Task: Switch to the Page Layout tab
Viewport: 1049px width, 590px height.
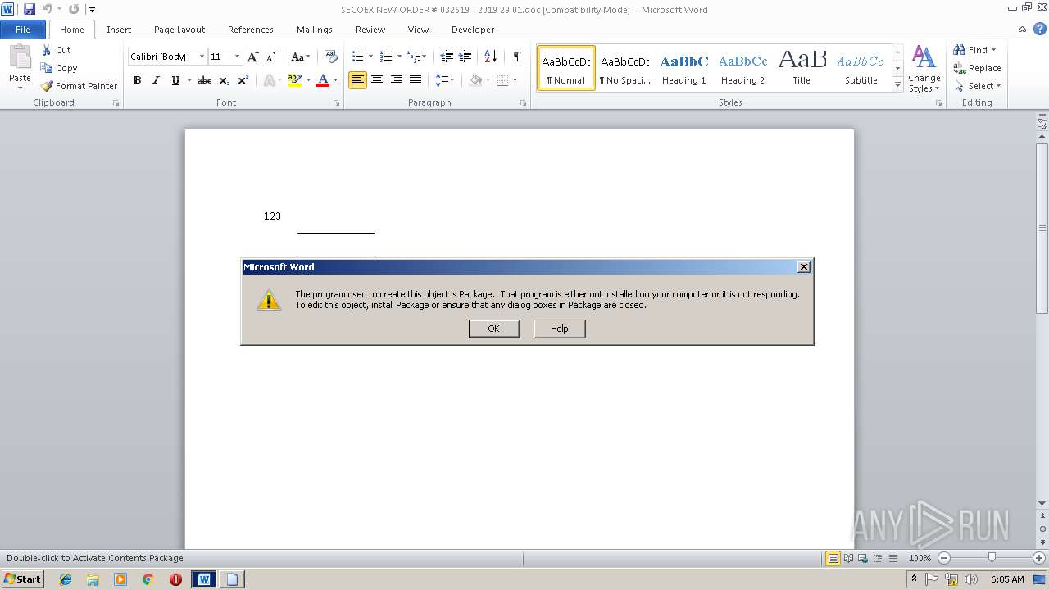Action: (x=179, y=29)
